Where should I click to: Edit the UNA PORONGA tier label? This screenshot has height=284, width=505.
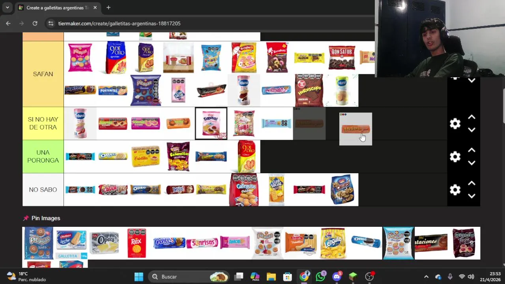43,156
